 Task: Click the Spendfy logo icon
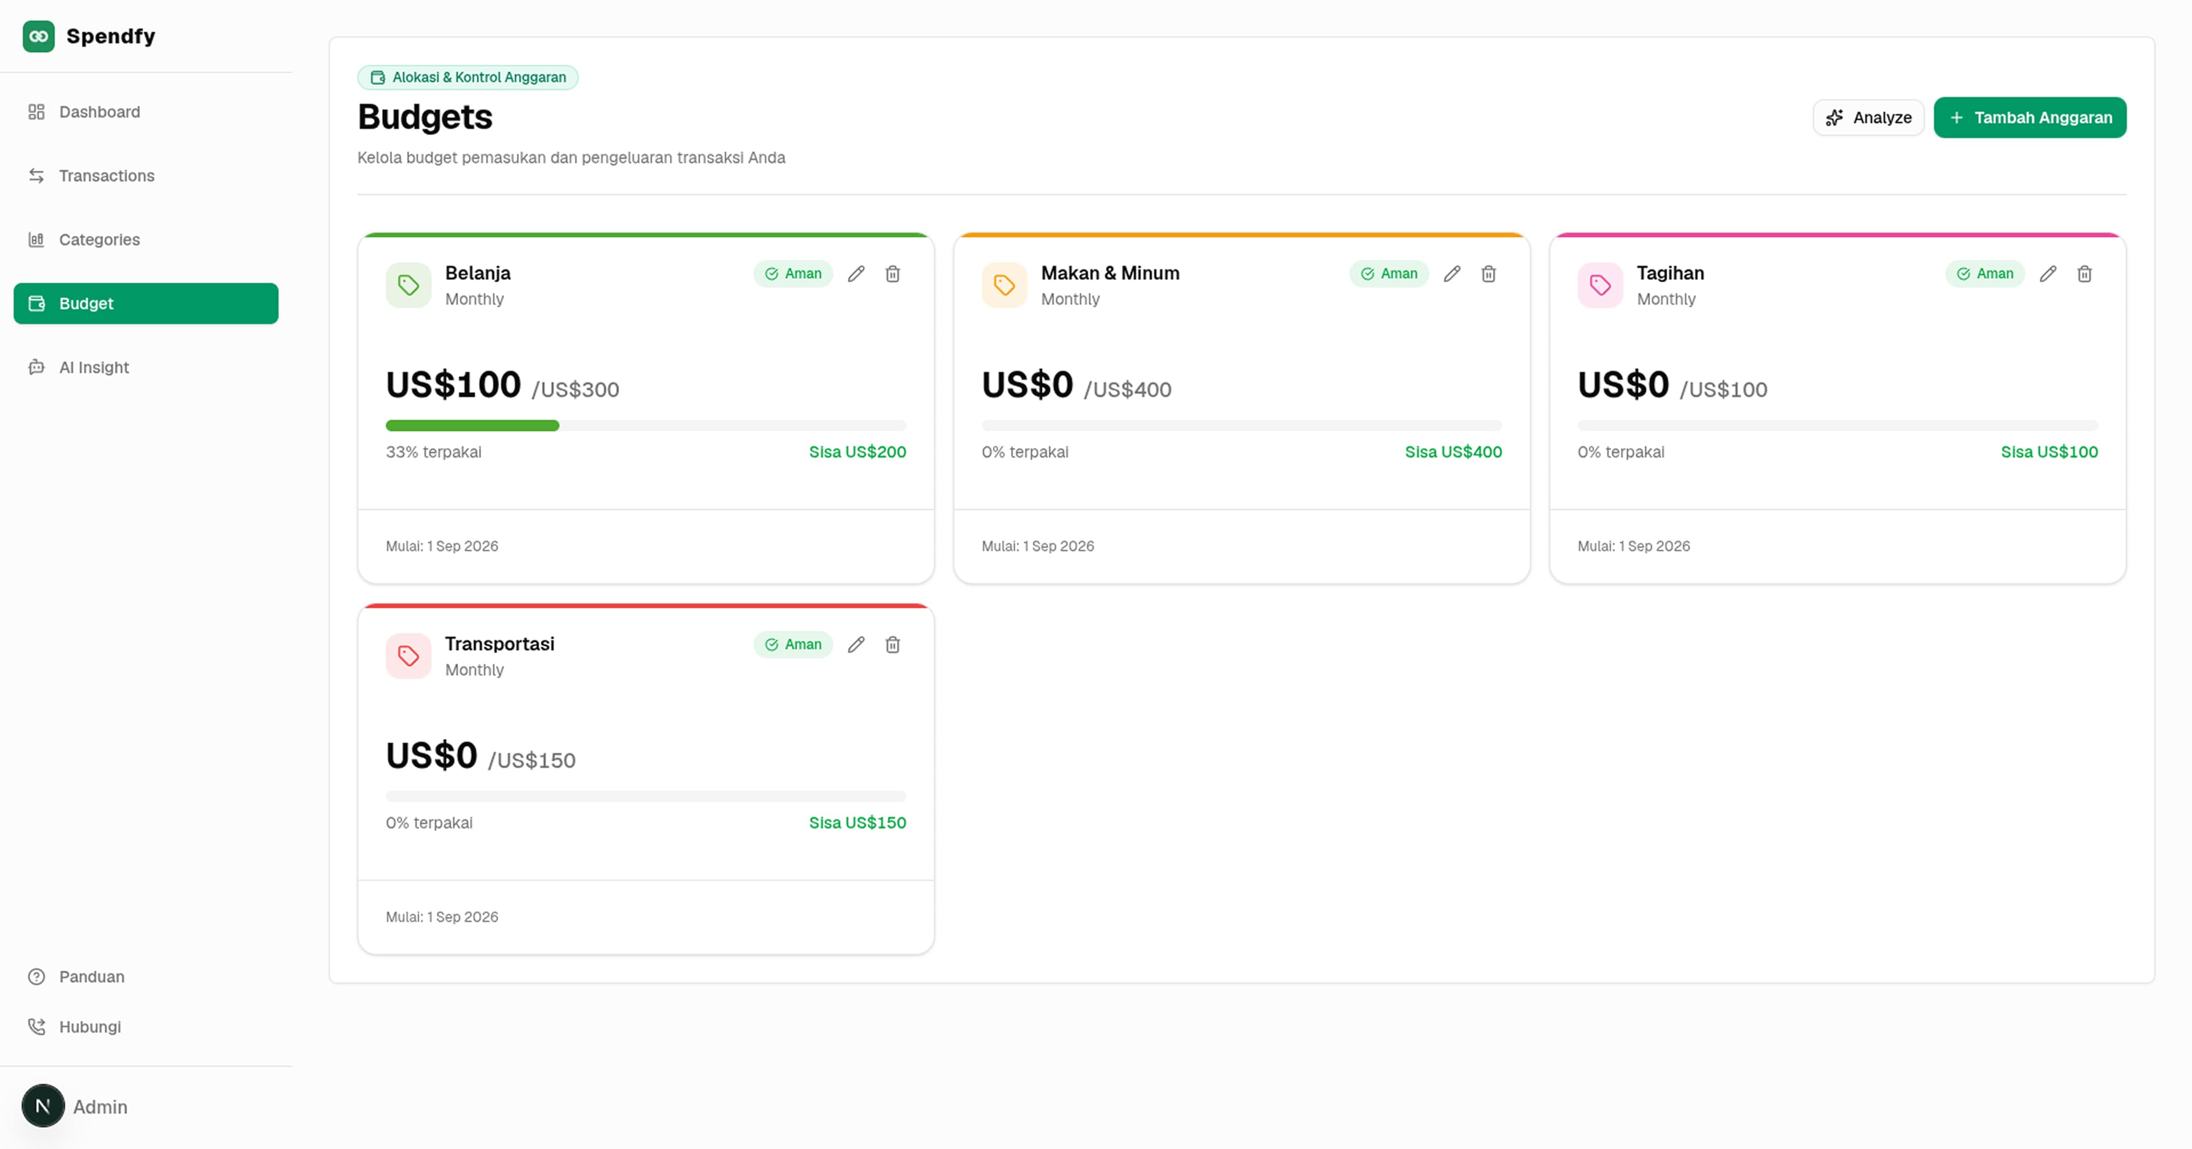[x=38, y=37]
